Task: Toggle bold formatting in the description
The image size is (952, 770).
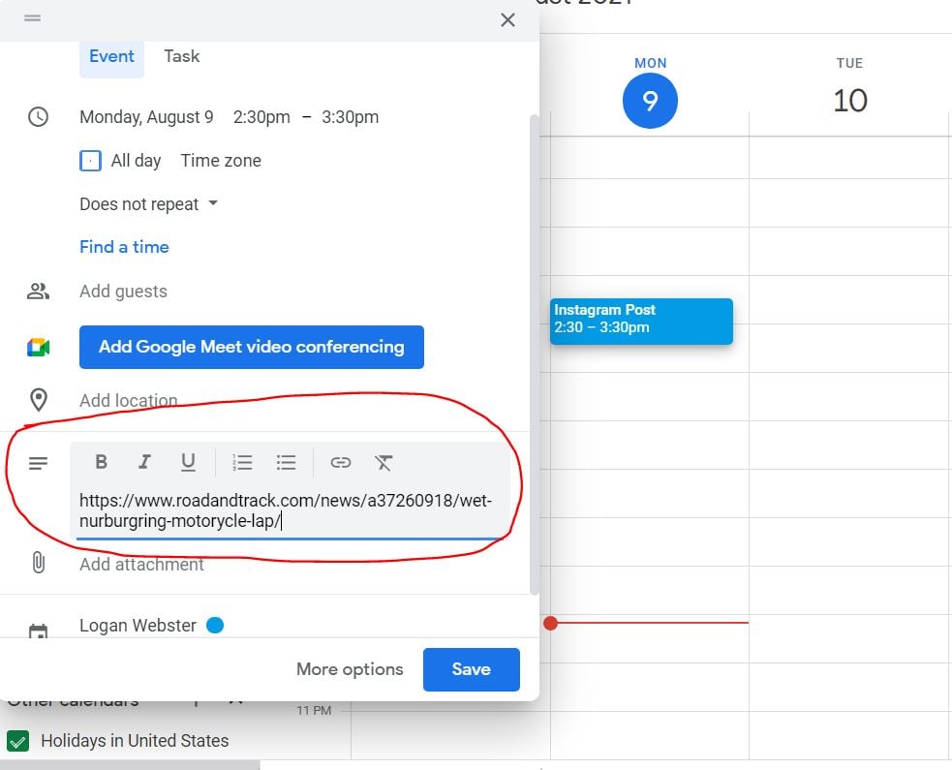Action: [101, 462]
